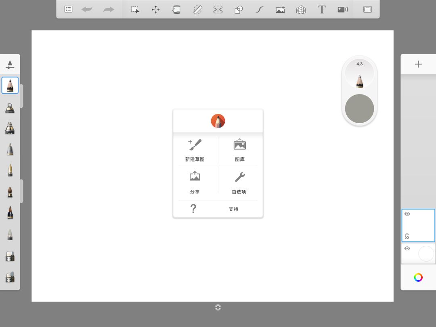436x327 pixels.
Task: Select the background layer thumbnail
Action: coord(418,253)
